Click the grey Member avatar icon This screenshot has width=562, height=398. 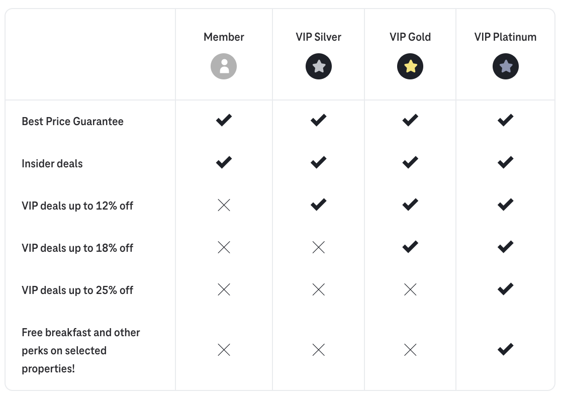(x=224, y=66)
